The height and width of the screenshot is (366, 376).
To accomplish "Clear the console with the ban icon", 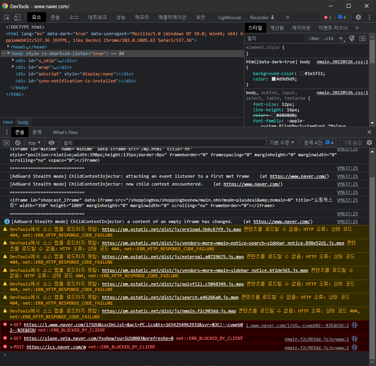I will point(18,143).
